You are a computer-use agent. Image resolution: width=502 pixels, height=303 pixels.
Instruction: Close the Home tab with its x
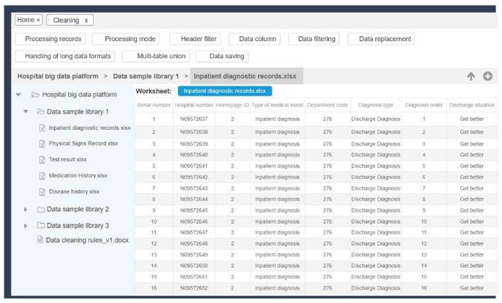coord(38,21)
